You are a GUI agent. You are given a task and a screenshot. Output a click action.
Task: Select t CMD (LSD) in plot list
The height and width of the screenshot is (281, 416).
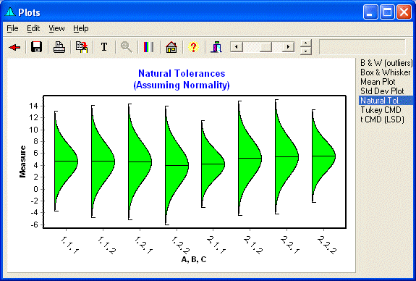[382, 119]
